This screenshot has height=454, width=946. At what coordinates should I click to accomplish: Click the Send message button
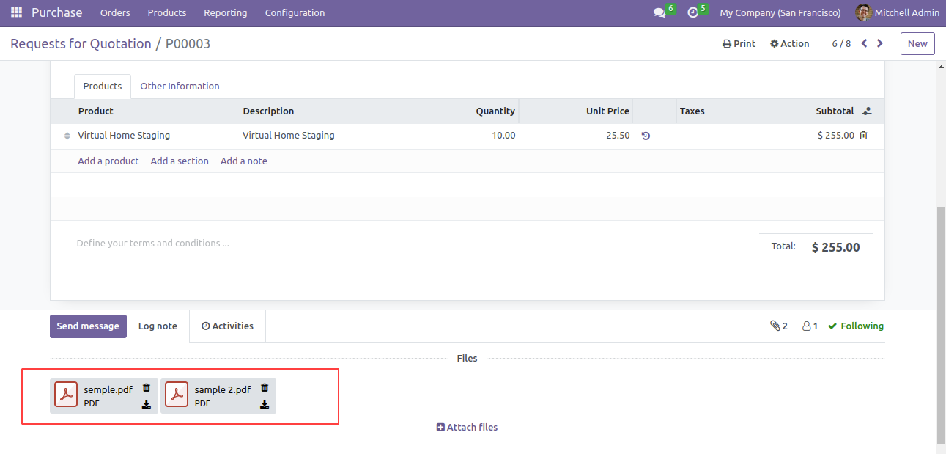pos(88,326)
